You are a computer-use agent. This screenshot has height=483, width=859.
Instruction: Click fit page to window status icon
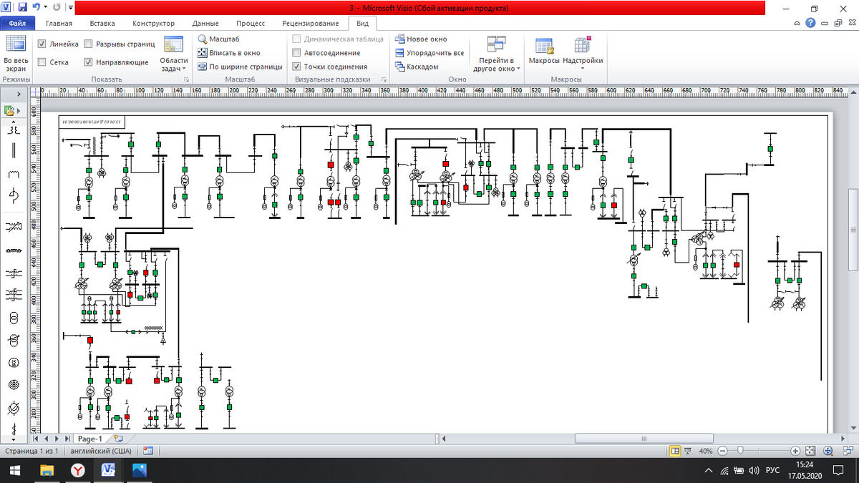pyautogui.click(x=810, y=452)
